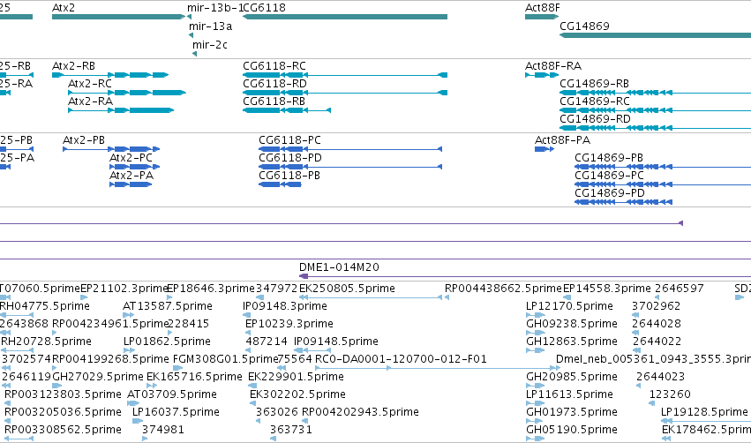Select the 228415 feature label
The image size is (751, 443).
tap(188, 324)
